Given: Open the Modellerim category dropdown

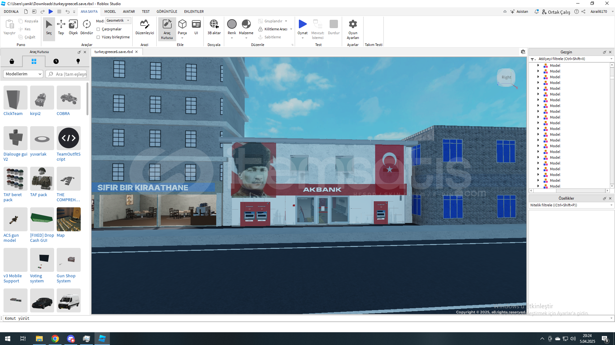Looking at the screenshot, I should pos(23,74).
